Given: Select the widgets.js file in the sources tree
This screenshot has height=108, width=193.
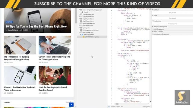Looking at the screenshot, I should pos(92,37).
